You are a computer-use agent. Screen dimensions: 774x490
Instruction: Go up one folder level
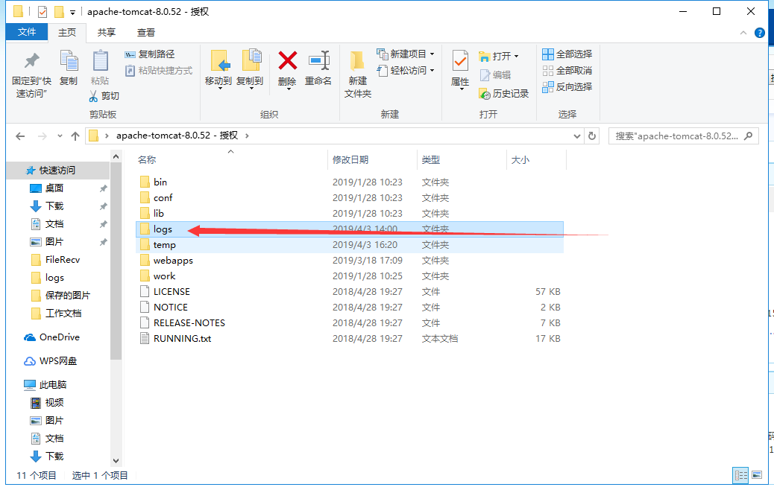(75, 136)
